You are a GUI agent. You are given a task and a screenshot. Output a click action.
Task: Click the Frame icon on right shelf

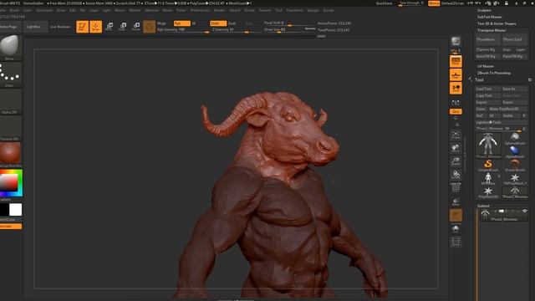[x=456, y=135]
